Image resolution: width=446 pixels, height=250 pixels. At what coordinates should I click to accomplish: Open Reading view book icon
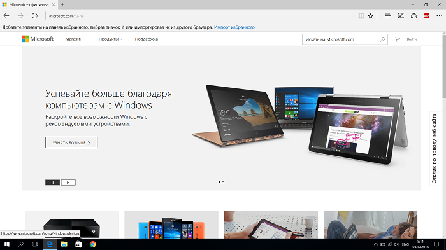click(x=361, y=16)
